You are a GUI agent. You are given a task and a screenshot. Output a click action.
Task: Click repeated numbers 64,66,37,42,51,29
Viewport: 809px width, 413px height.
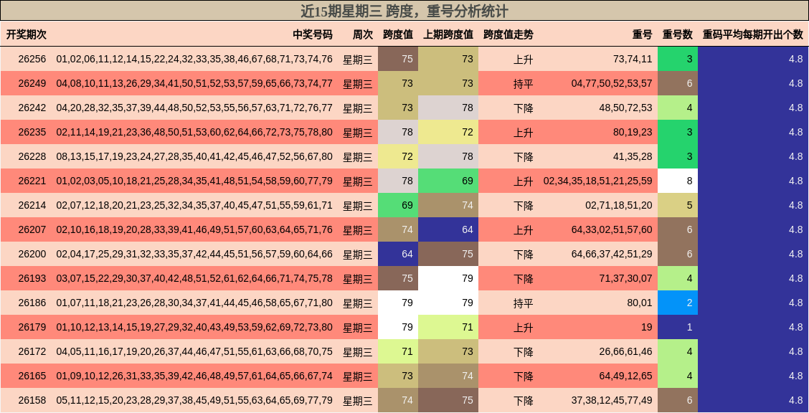612,255
